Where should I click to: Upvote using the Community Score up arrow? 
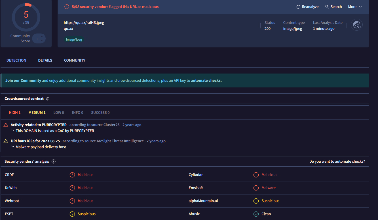pos(42,36)
